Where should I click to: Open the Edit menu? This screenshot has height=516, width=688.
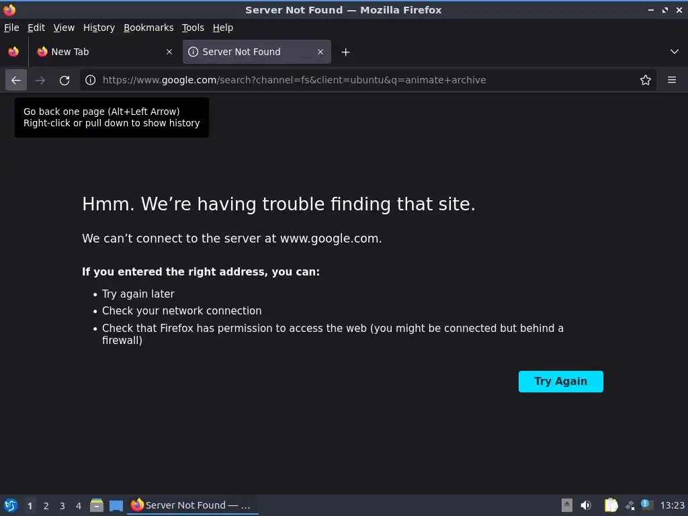(x=36, y=28)
